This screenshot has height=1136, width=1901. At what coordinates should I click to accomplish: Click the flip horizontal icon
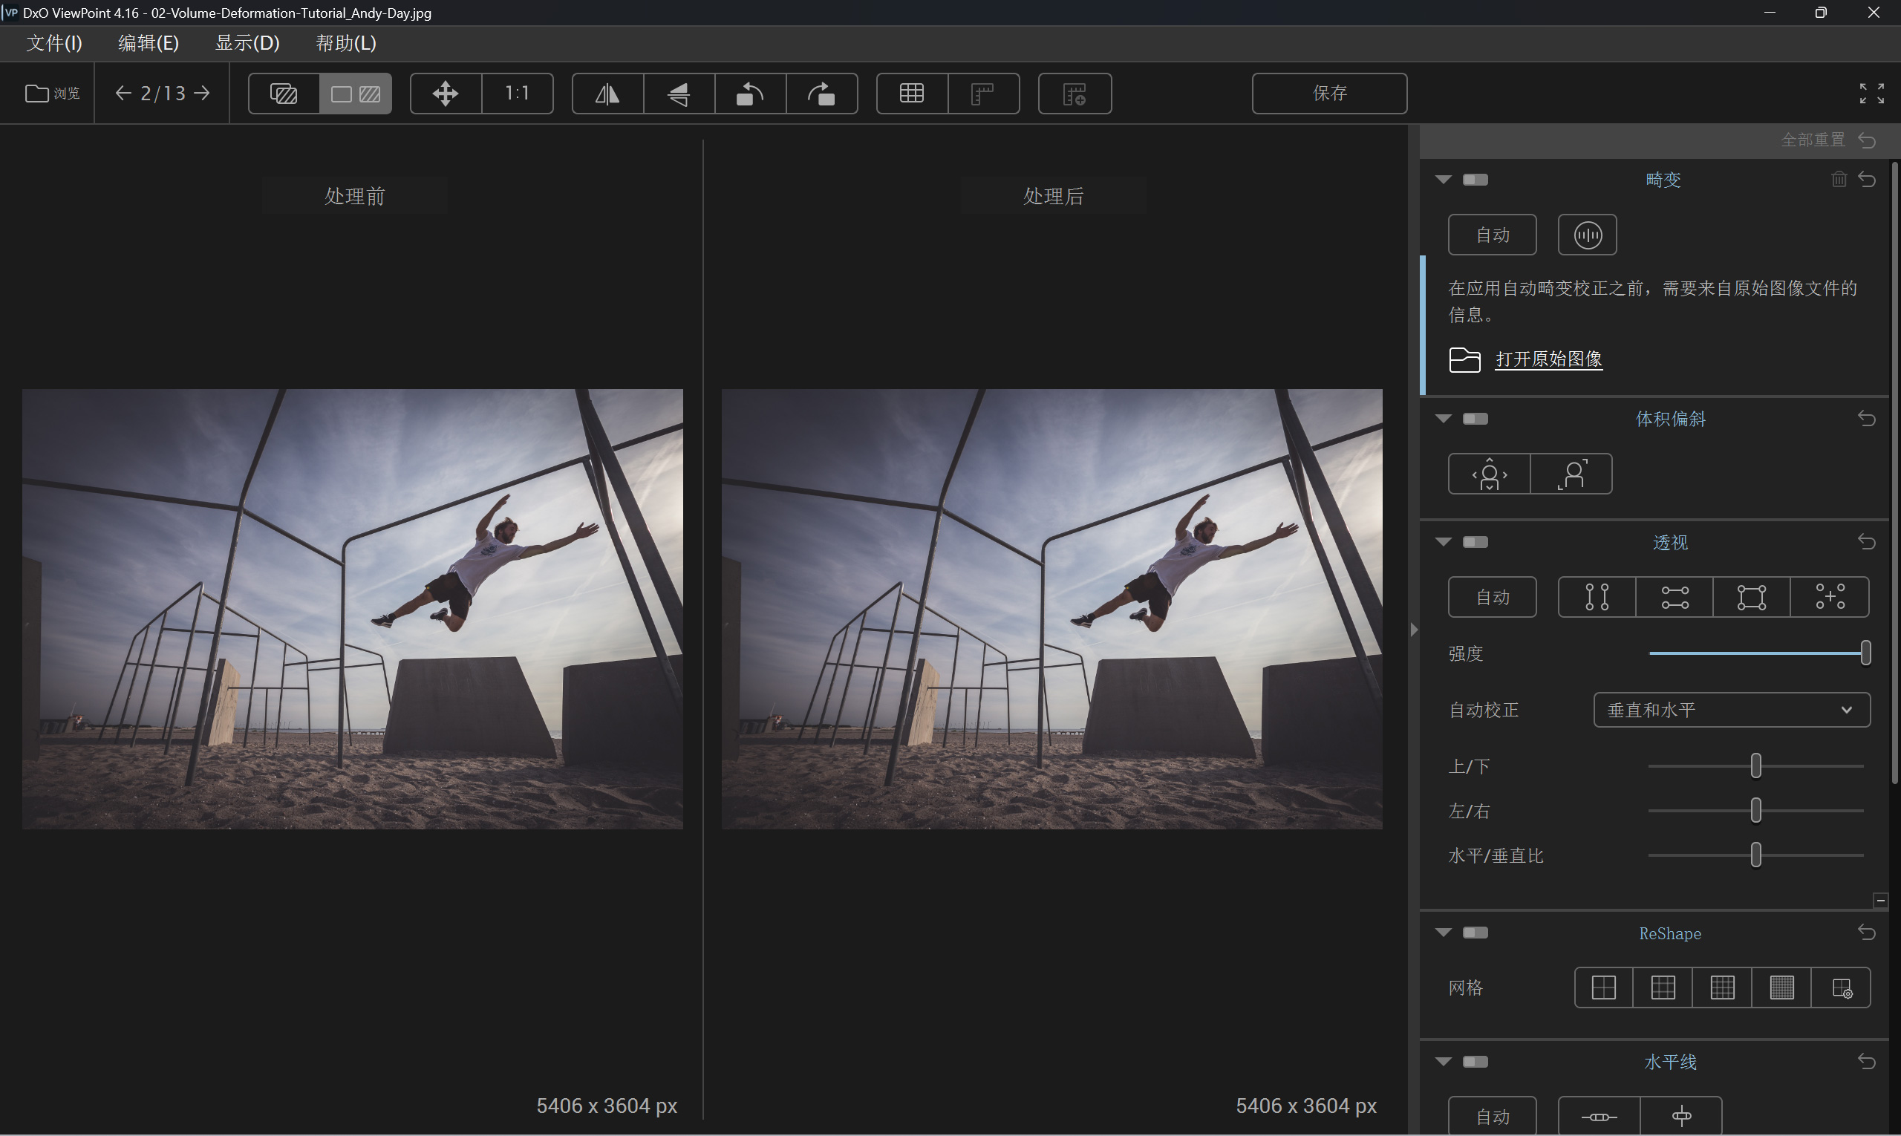pos(607,94)
